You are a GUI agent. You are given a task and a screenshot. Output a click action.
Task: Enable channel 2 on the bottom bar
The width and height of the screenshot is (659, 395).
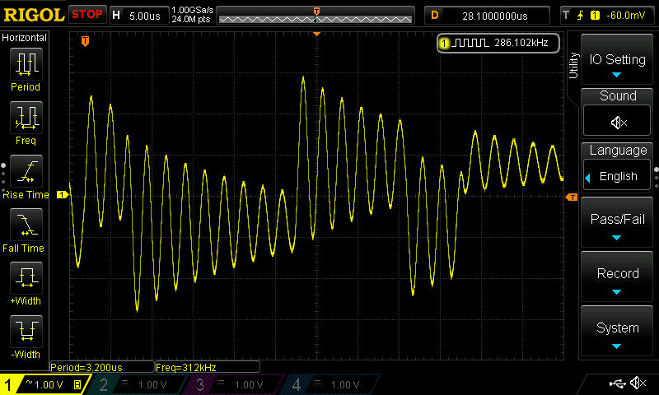(141, 384)
